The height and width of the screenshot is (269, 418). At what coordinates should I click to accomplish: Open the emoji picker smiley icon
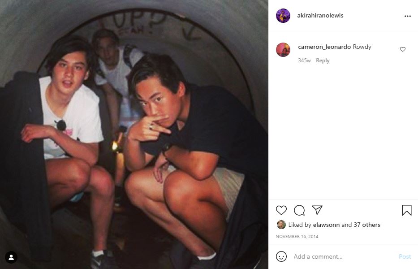tap(281, 256)
